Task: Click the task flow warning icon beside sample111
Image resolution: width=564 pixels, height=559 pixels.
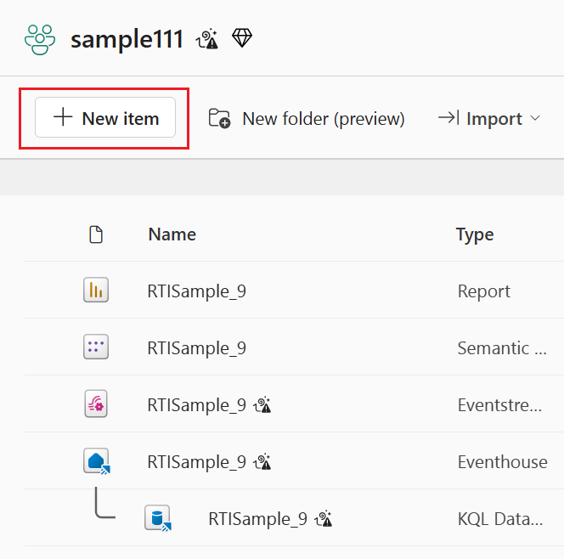Action: (x=206, y=38)
